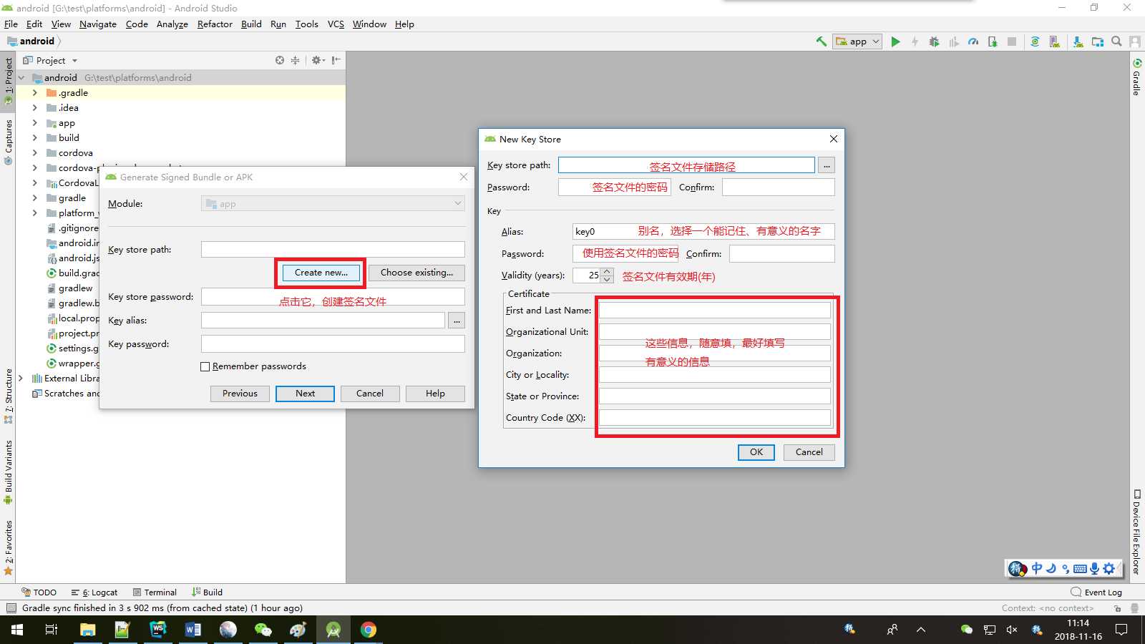Click OK in New Key Store dialog
Image resolution: width=1145 pixels, height=644 pixels.
click(x=756, y=452)
